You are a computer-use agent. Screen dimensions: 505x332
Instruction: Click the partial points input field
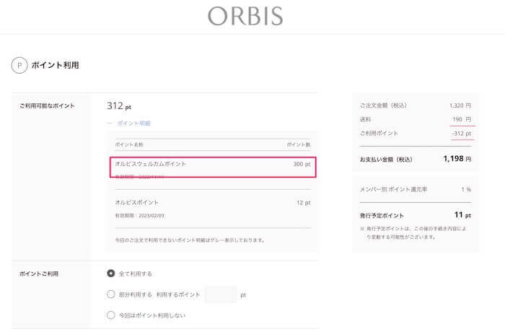pyautogui.click(x=221, y=294)
